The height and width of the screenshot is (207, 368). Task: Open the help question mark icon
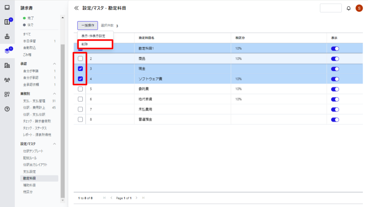(x=7, y=109)
